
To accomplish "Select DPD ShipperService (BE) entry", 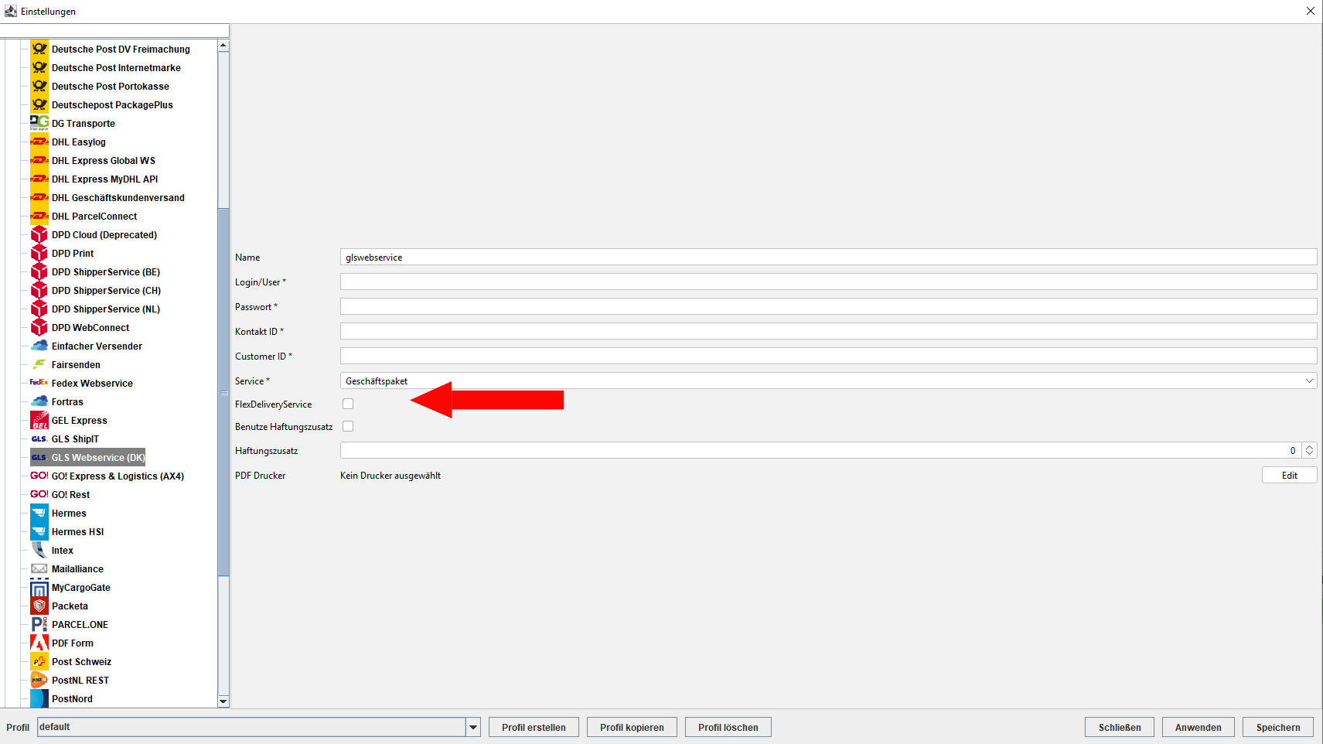I will click(x=106, y=271).
